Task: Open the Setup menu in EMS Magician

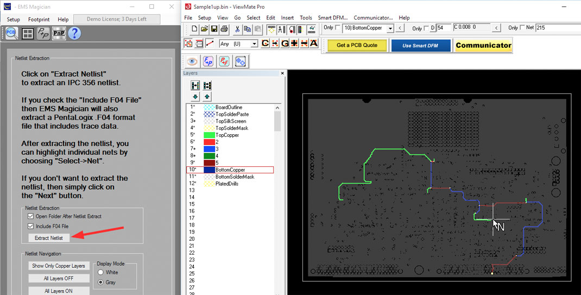Action: pos(14,19)
